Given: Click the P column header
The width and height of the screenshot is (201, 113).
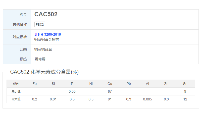Looking at the screenshot, I should pos(72,84).
